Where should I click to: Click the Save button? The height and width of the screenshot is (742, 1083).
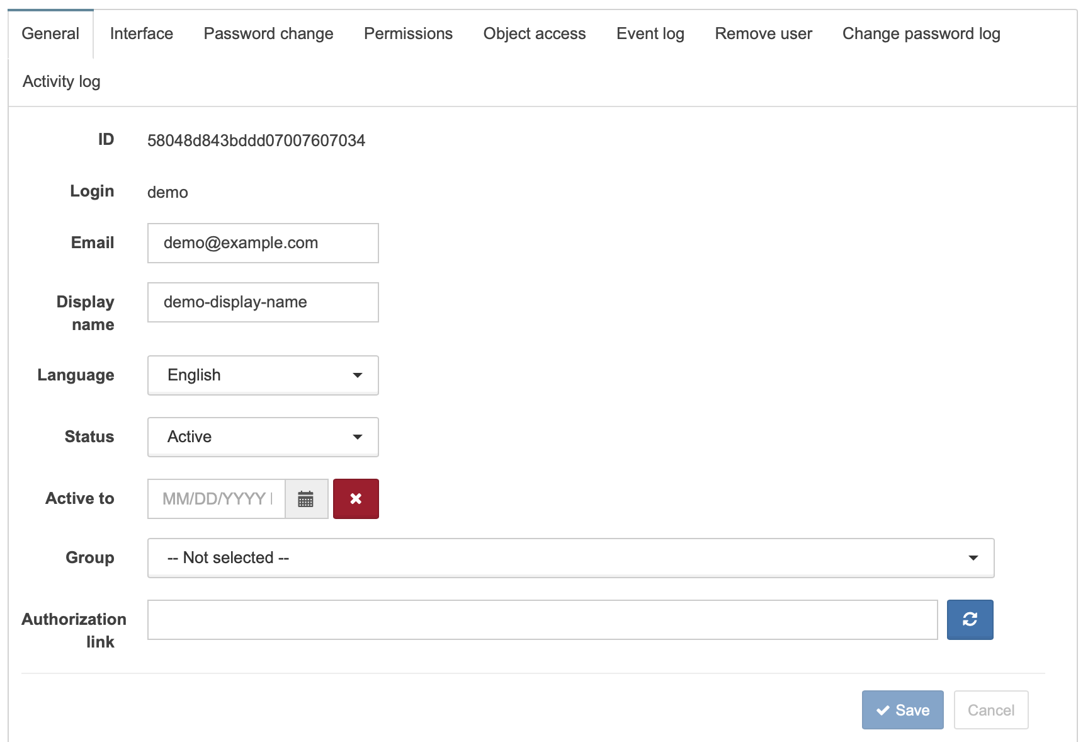(x=902, y=710)
